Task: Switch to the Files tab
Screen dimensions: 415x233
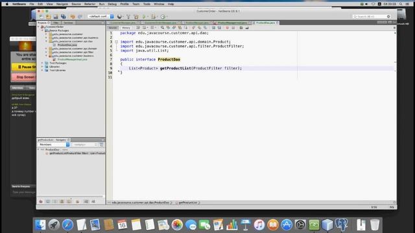Action: click(x=56, y=23)
